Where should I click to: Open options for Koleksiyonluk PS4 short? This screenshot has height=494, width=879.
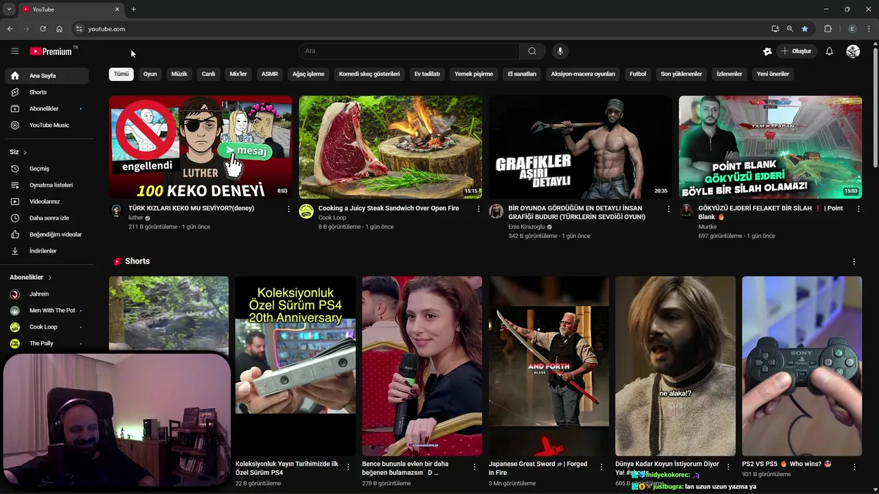point(348,467)
